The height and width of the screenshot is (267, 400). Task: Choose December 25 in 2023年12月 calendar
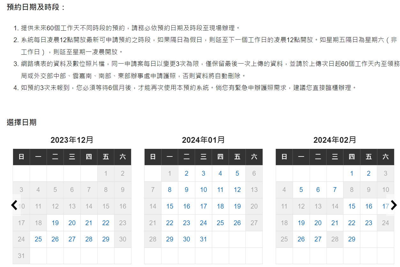click(38, 239)
